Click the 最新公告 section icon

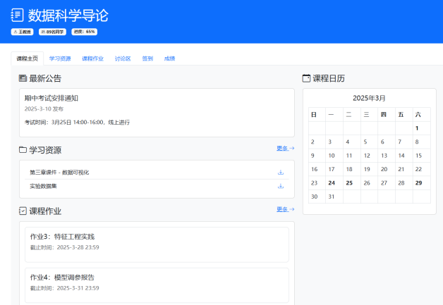click(23, 78)
